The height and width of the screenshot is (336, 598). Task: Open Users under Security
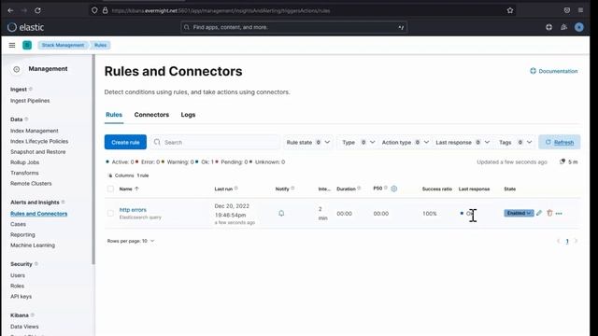point(18,275)
